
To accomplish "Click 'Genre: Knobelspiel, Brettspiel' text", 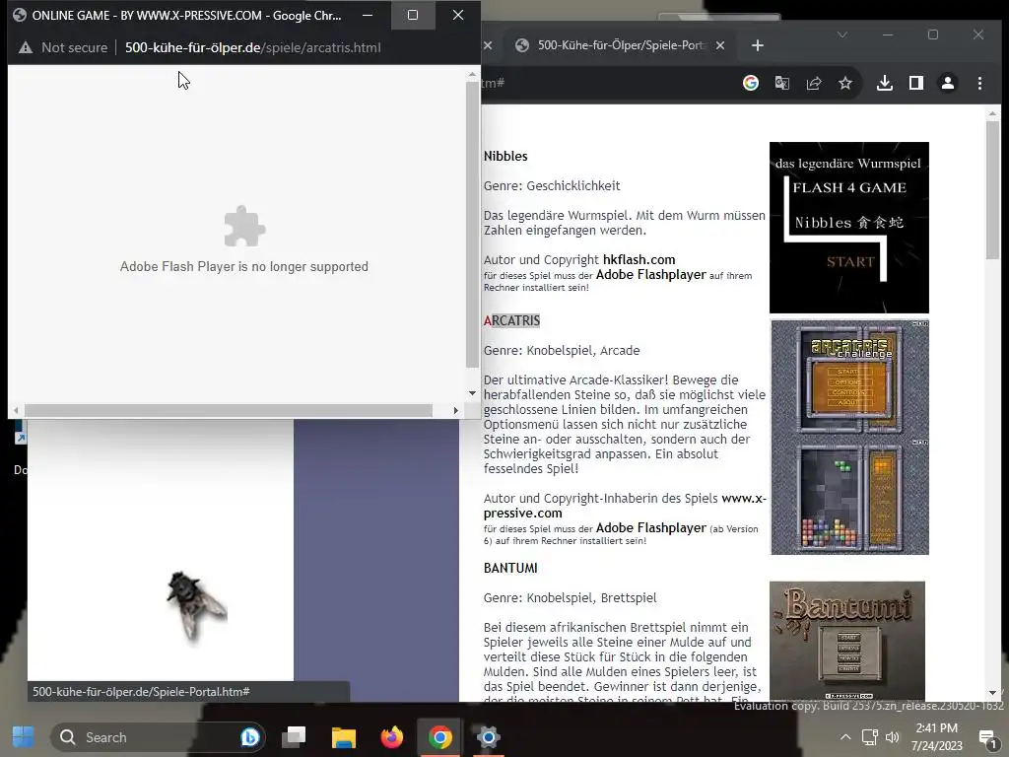I will pyautogui.click(x=571, y=597).
